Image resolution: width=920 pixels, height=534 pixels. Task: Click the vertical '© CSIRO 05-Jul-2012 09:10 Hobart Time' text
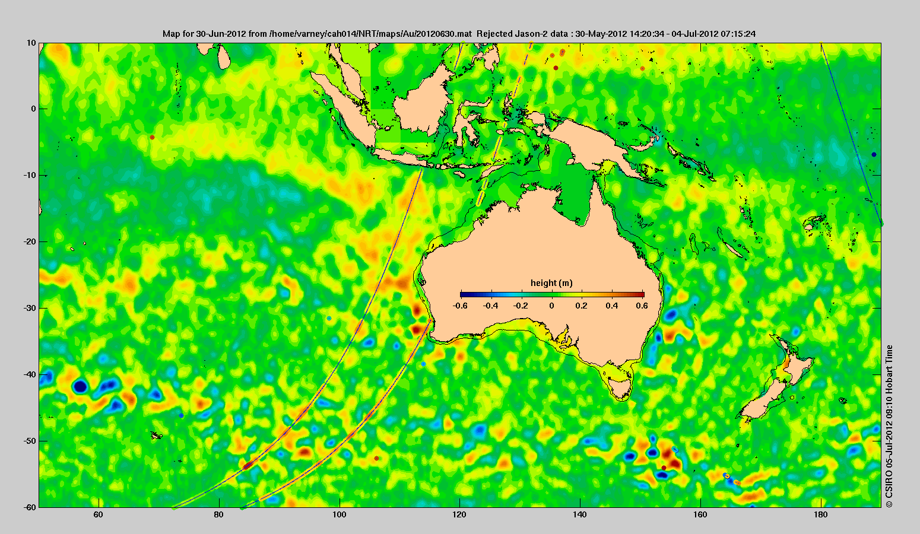(889, 426)
